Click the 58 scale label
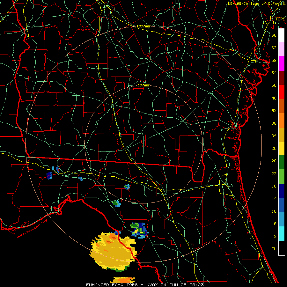 pyautogui.click(x=274, y=60)
